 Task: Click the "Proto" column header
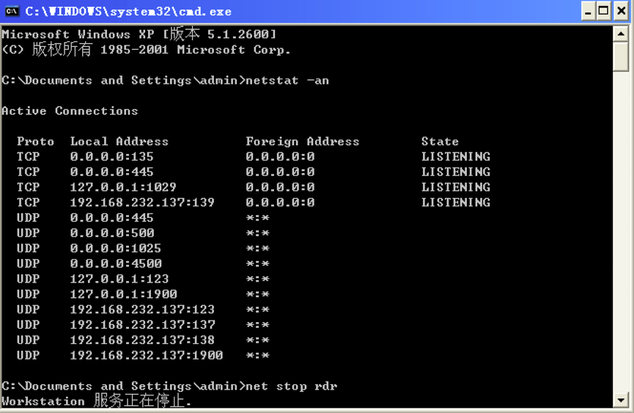point(35,142)
